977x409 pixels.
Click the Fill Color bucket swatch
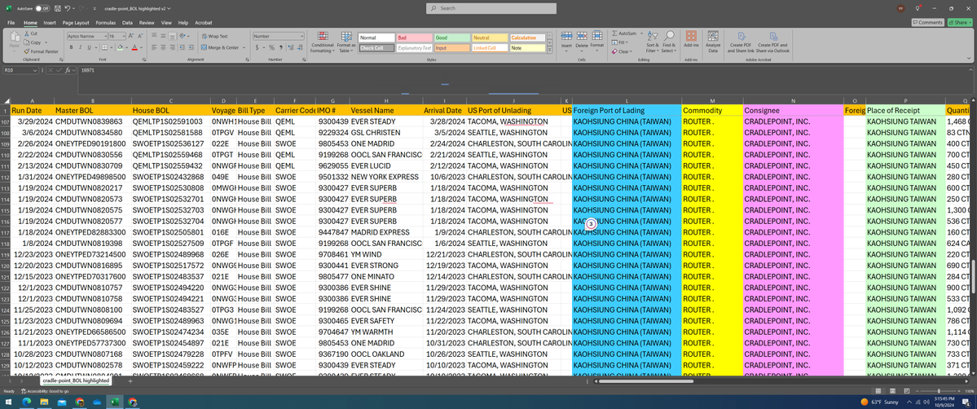pos(120,47)
